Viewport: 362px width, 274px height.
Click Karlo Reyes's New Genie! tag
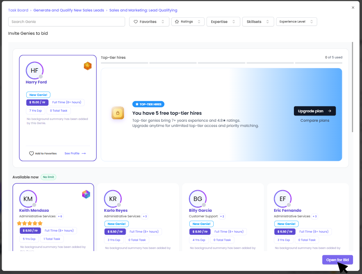click(117, 224)
